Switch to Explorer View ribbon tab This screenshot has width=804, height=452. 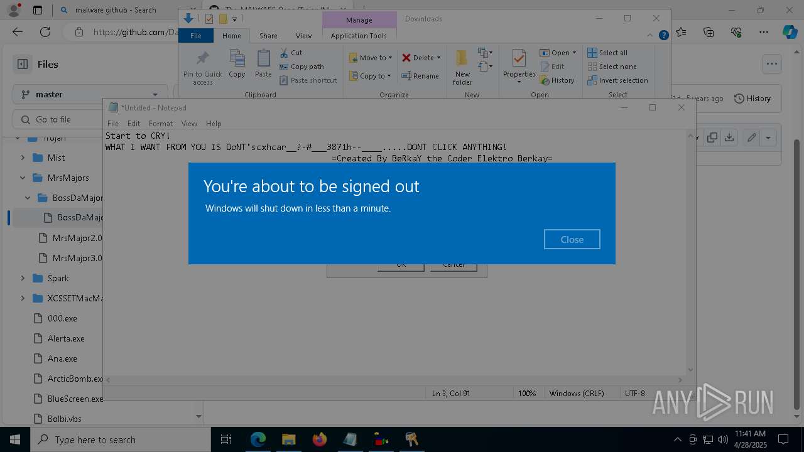point(303,36)
